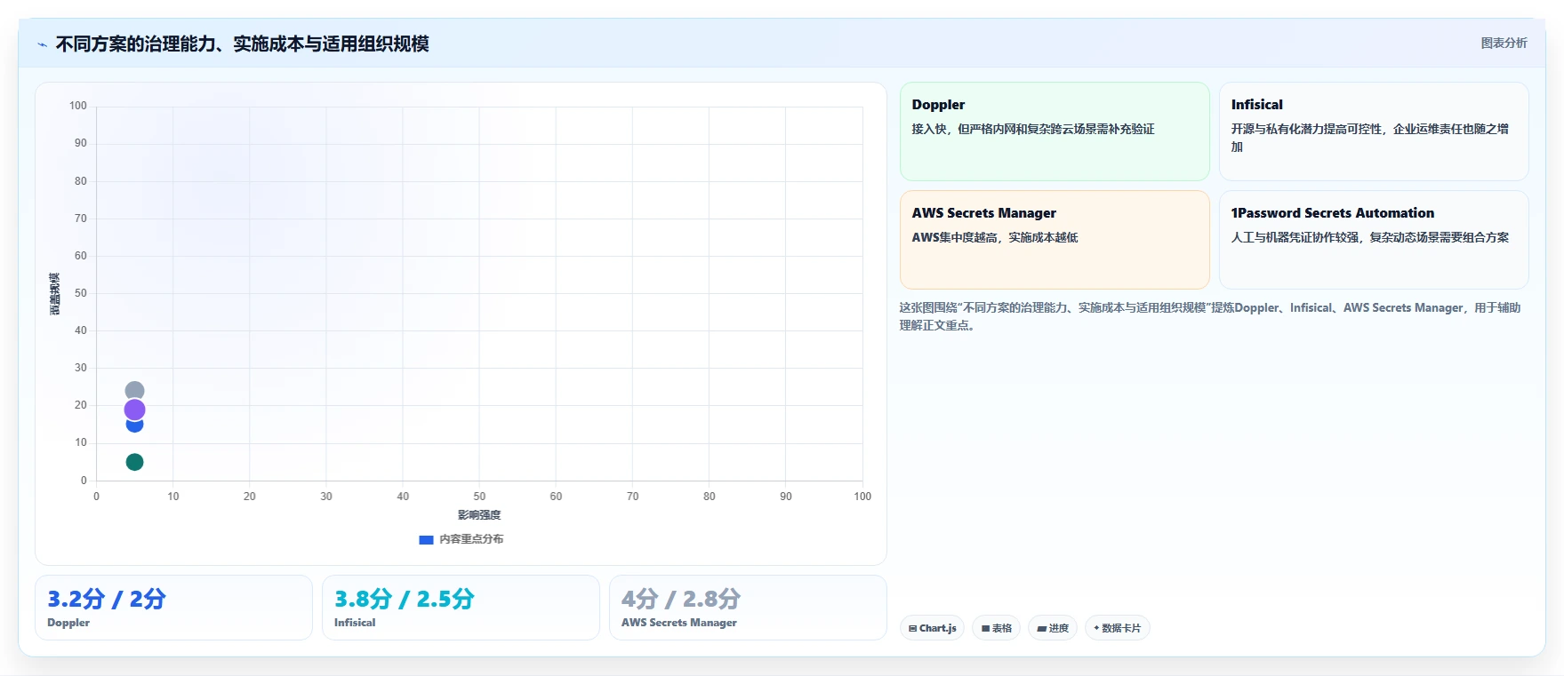Click x-axis tick label 50

[x=479, y=497]
